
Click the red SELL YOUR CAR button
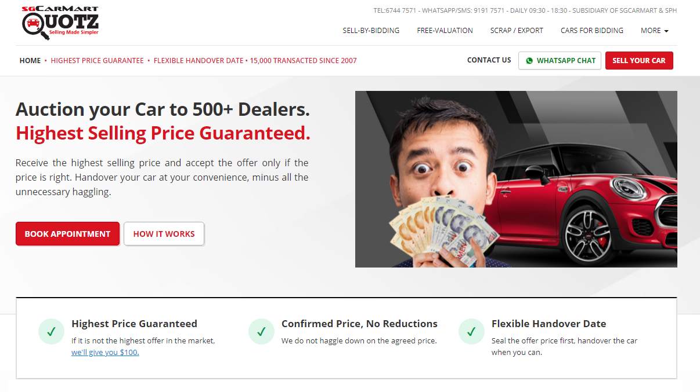coord(639,61)
